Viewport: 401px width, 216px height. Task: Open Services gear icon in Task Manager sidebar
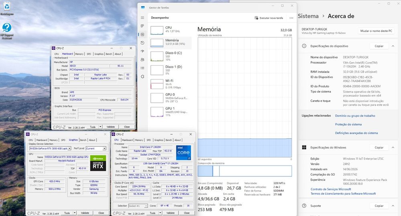(x=142, y=77)
